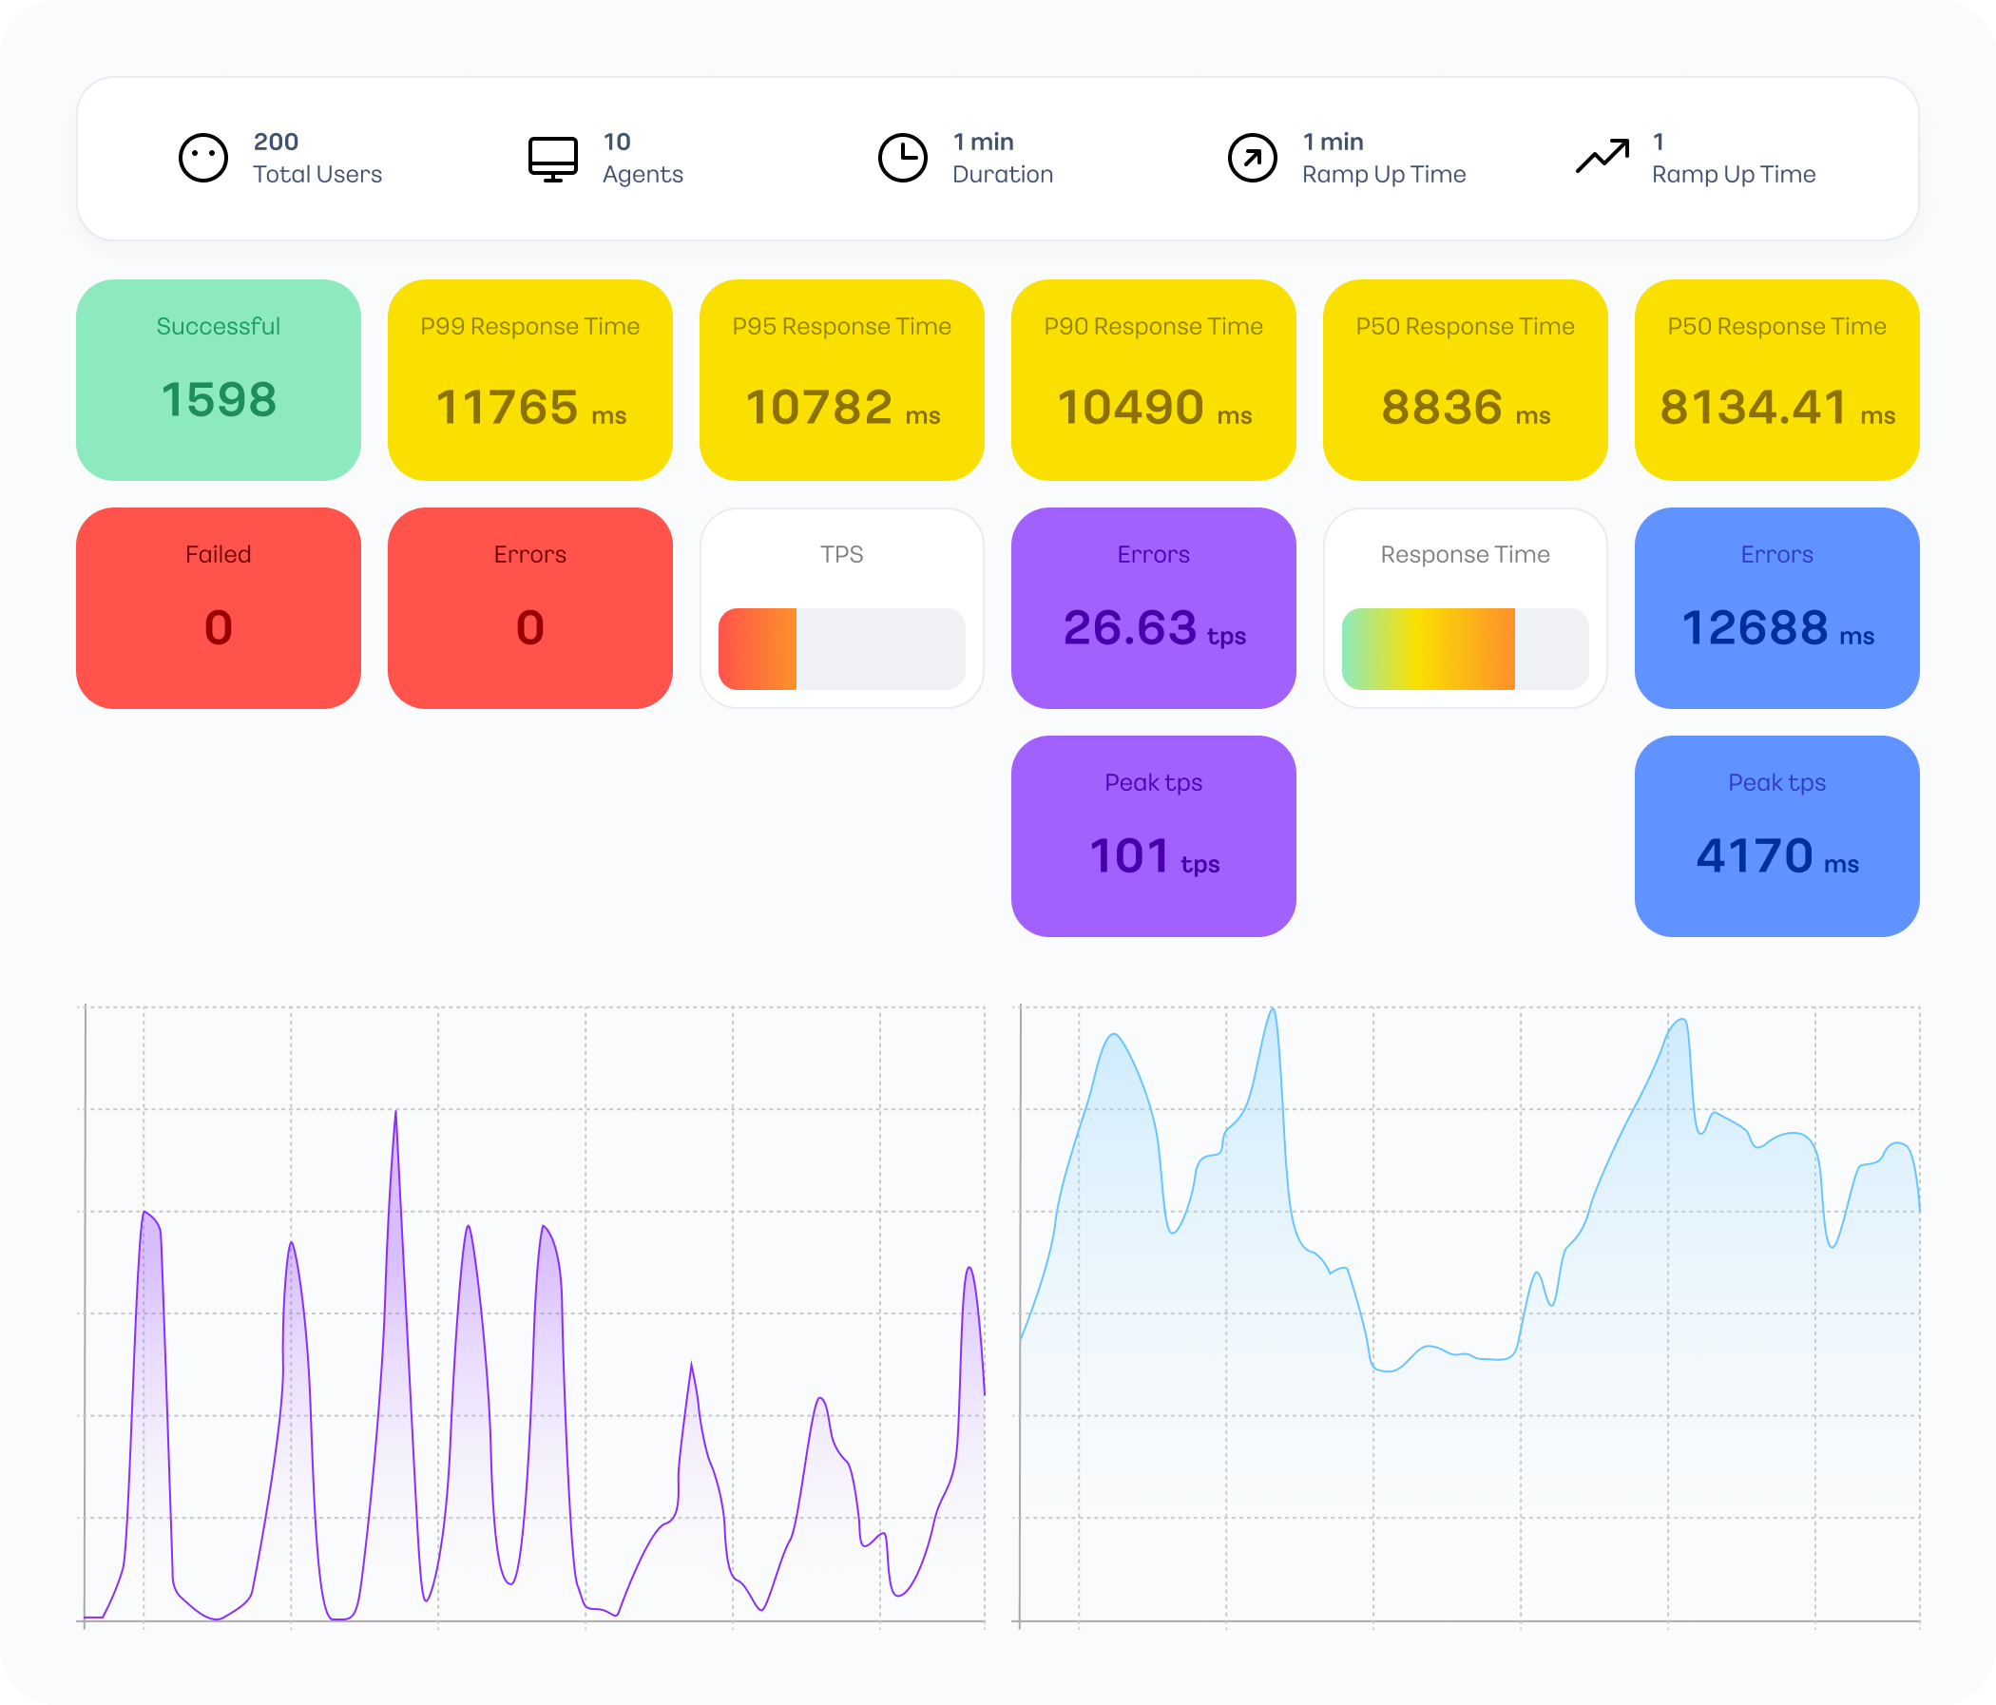Click the trending-up line icon
The width and height of the screenshot is (1996, 1705).
[x=1602, y=156]
